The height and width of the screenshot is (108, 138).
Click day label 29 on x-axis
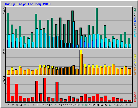point(121,105)
